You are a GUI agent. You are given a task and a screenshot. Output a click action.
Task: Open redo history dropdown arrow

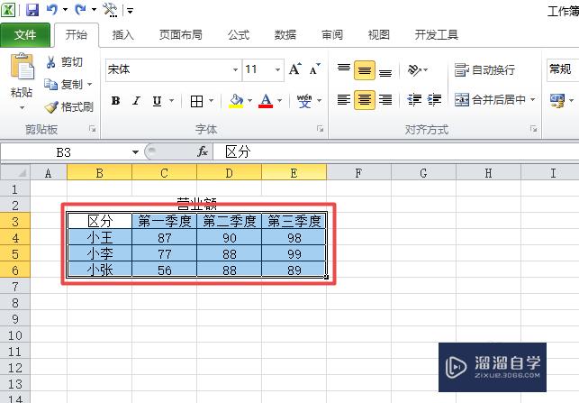[94, 10]
